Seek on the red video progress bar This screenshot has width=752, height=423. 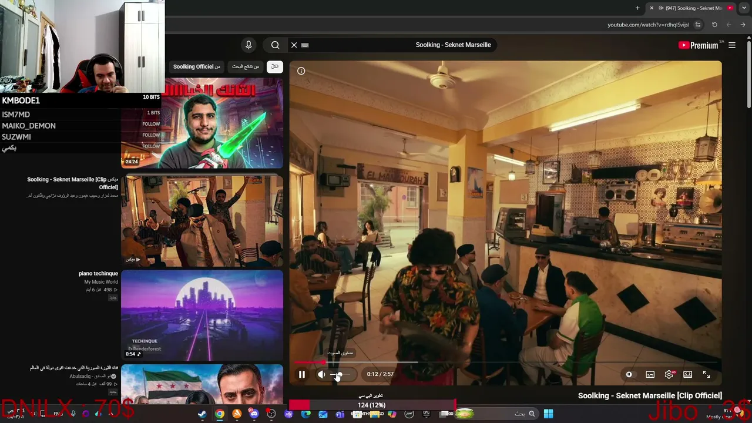[x=505, y=362]
